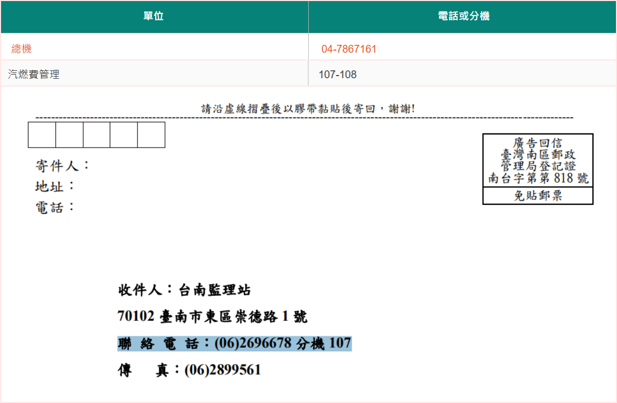Click the 107-108 extension cell
This screenshot has height=403, width=617.
337,75
